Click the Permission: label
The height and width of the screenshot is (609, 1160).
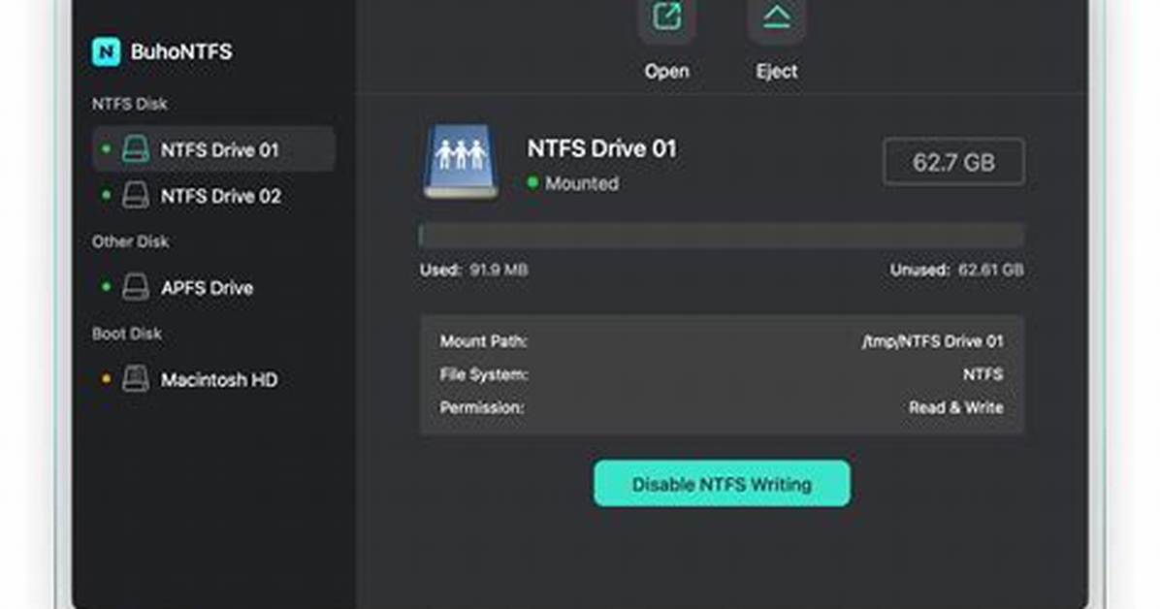click(x=482, y=407)
